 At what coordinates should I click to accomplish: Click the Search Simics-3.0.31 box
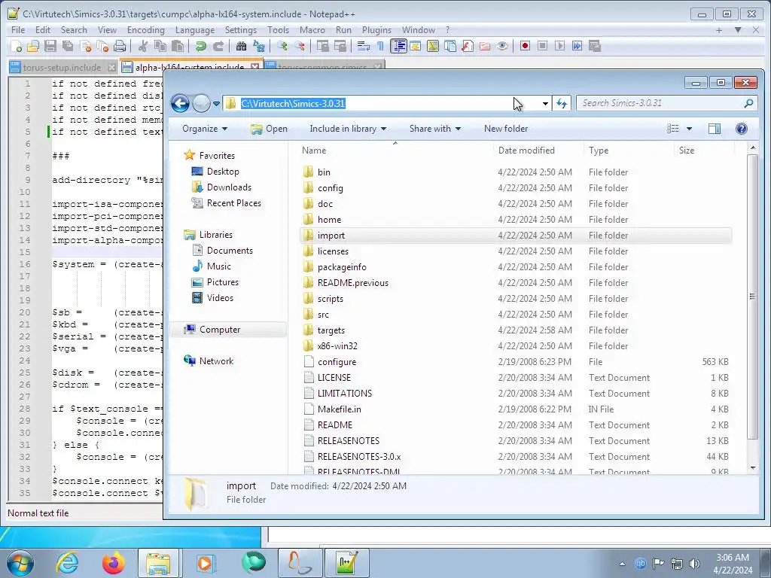666,103
